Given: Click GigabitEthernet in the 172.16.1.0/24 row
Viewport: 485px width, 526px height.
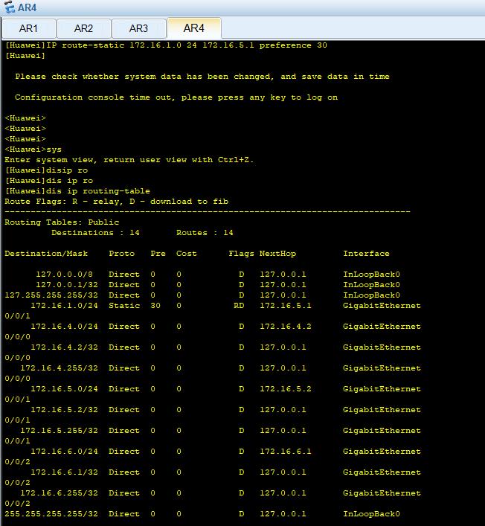Looking at the screenshot, I should click(382, 305).
